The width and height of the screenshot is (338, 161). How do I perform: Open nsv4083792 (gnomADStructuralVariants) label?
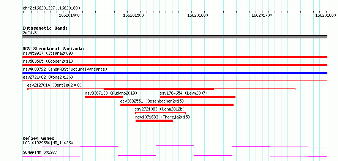(65, 69)
